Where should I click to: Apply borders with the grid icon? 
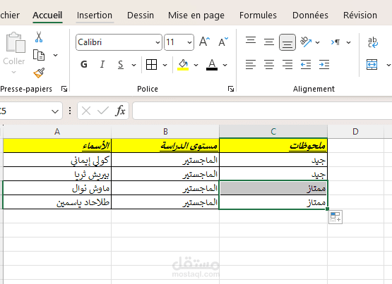tap(151, 65)
